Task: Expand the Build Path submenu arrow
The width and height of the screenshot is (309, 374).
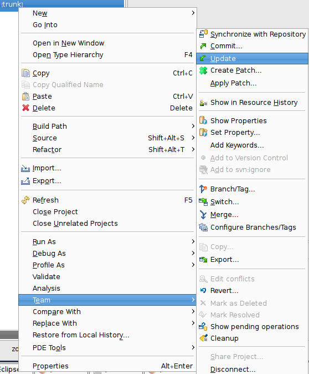Action: pos(193,126)
